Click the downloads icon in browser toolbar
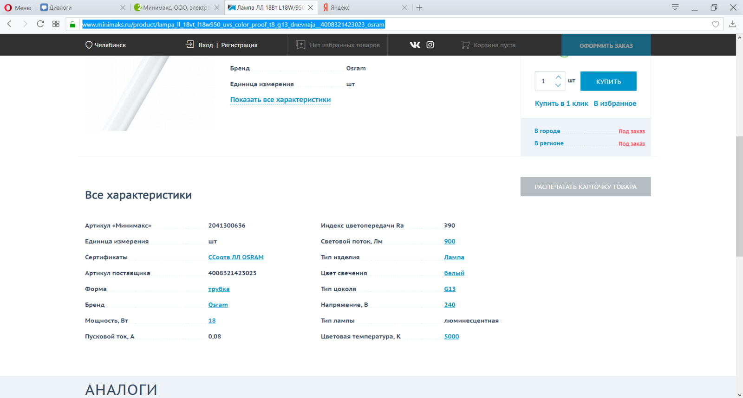This screenshot has height=398, width=743. click(733, 24)
